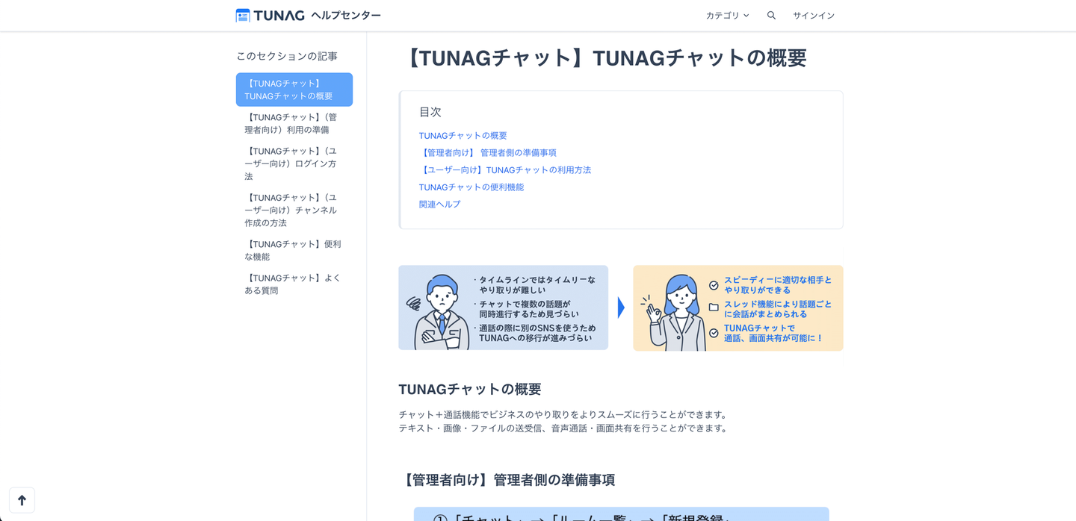The width and height of the screenshot is (1076, 521).
Task: Jump to 【ユーザー向け】TUNAGチャットの利用方法 in contents
Action: click(x=504, y=169)
